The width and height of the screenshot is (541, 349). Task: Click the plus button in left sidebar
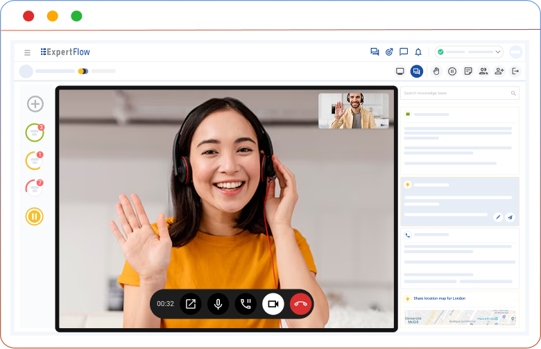(35, 104)
